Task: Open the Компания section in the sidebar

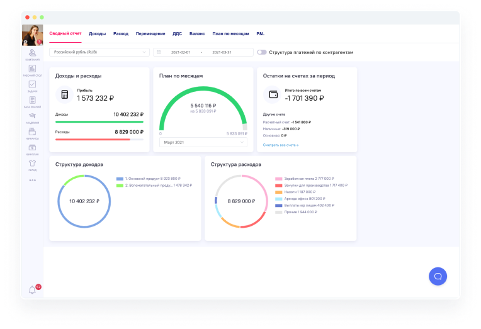Action: (32, 55)
